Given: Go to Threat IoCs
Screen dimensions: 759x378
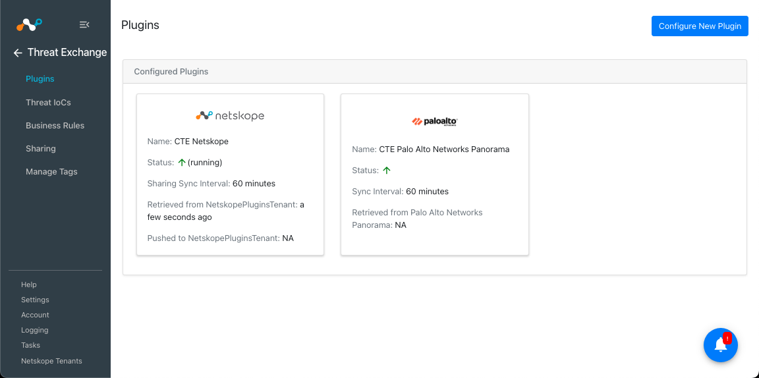Looking at the screenshot, I should coord(48,103).
